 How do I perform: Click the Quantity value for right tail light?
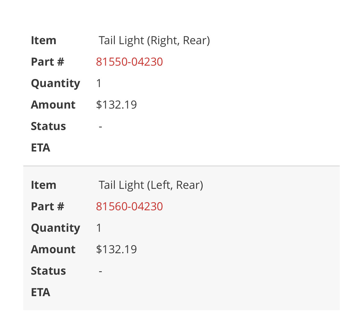[99, 83]
